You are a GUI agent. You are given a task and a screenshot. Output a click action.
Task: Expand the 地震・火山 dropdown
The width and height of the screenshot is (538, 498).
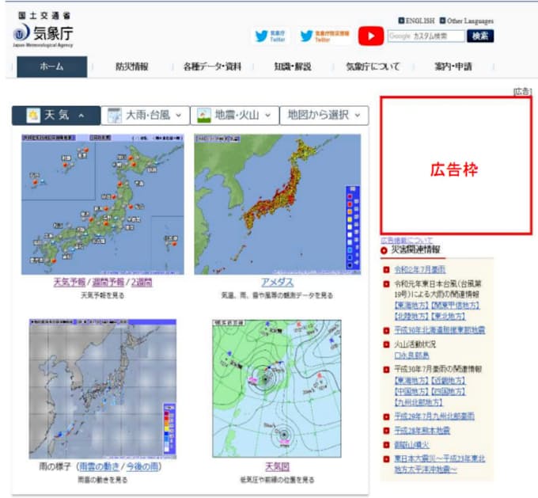coord(236,116)
